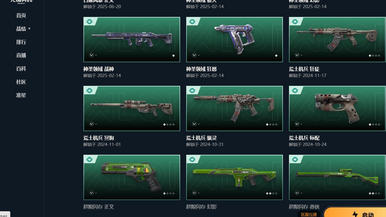Click the orange 启动 launch button
The image size is (386, 217).
point(355,212)
